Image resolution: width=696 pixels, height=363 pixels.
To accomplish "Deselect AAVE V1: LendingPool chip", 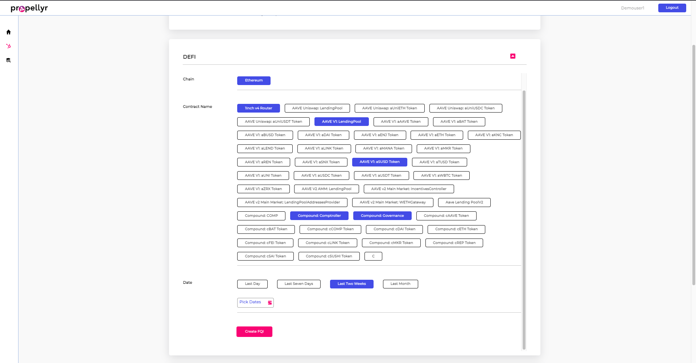I will coord(342,122).
